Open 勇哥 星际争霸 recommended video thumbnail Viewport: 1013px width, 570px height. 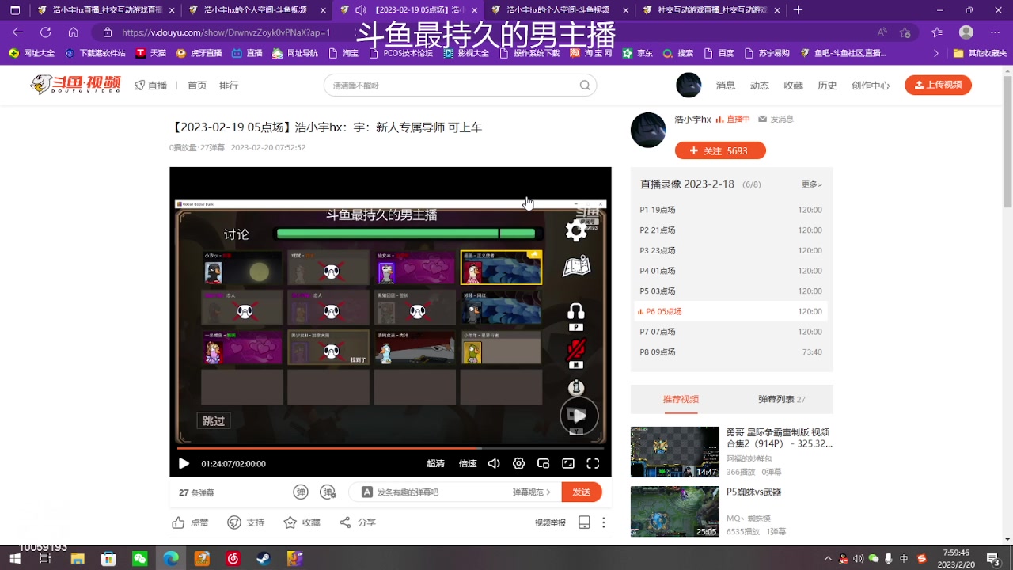pyautogui.click(x=675, y=452)
